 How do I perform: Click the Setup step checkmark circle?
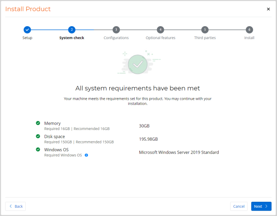point(27,29)
